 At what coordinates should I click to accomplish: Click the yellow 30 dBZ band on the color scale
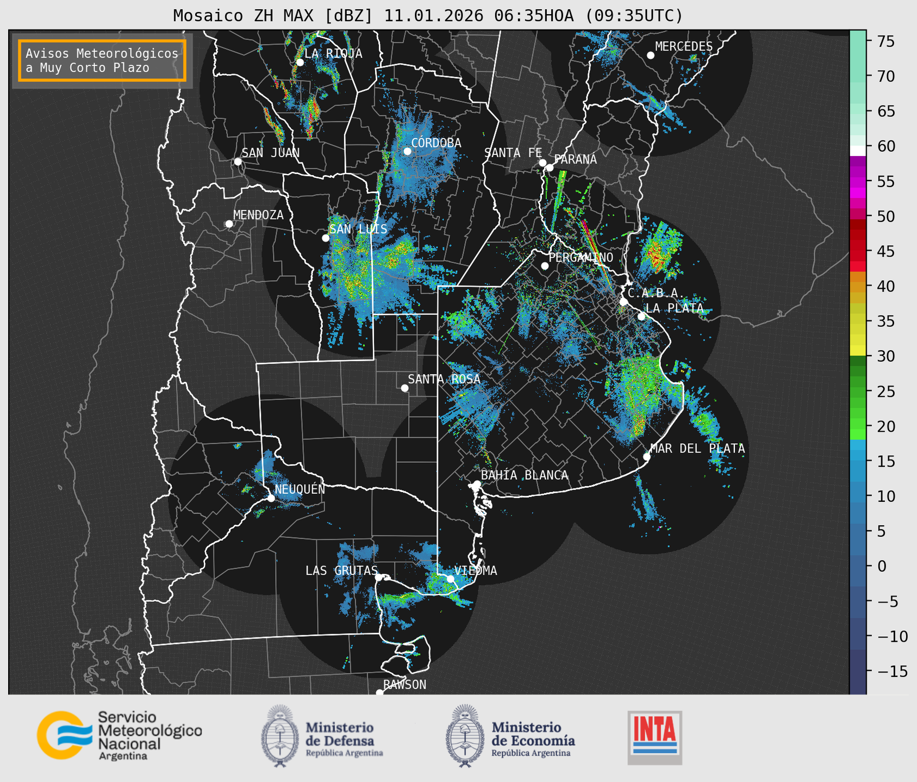click(x=857, y=351)
